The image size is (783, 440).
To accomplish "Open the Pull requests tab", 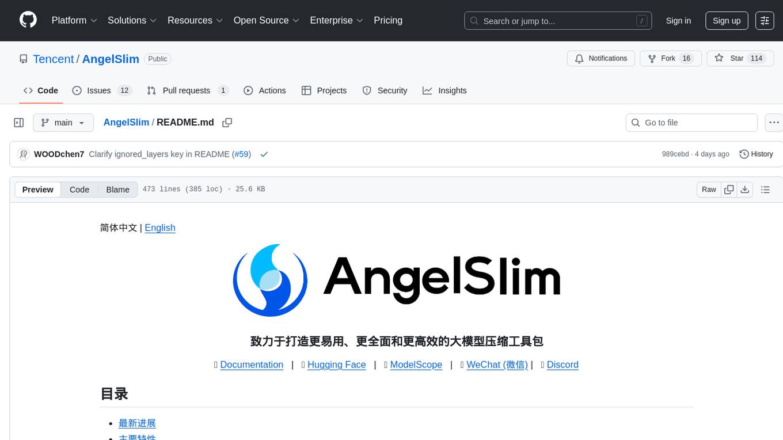I will [x=188, y=90].
